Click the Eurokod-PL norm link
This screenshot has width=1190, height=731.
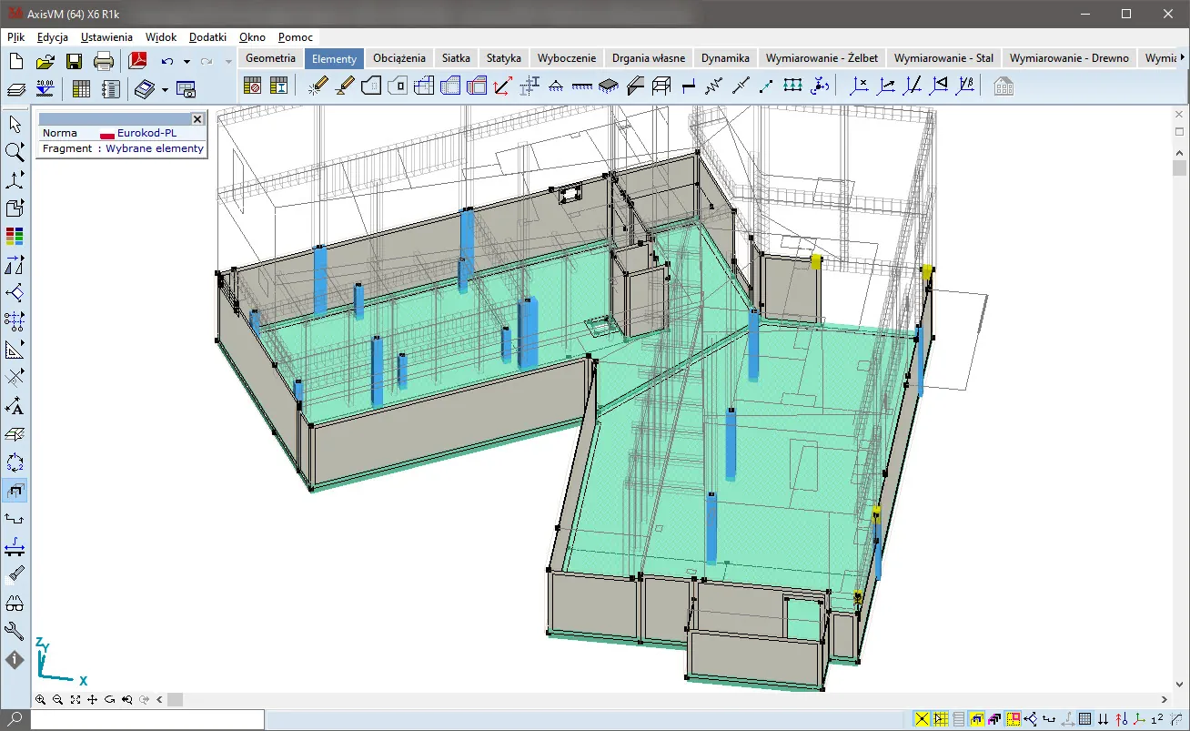click(146, 133)
